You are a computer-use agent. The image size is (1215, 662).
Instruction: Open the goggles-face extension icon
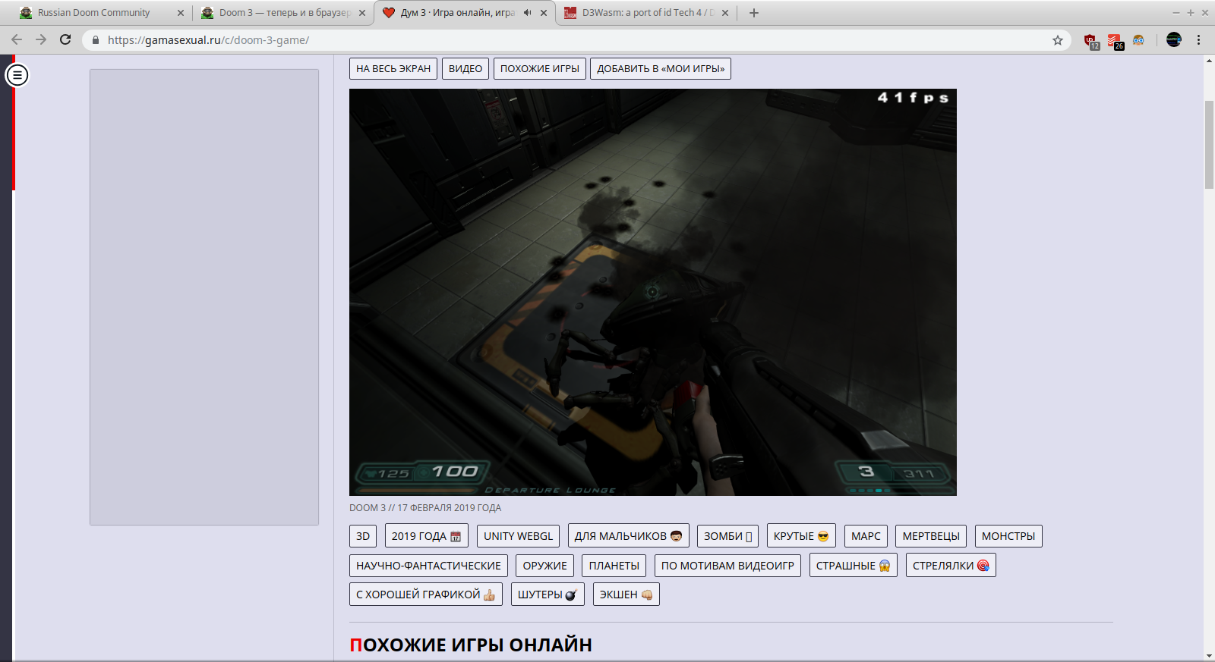point(1138,40)
